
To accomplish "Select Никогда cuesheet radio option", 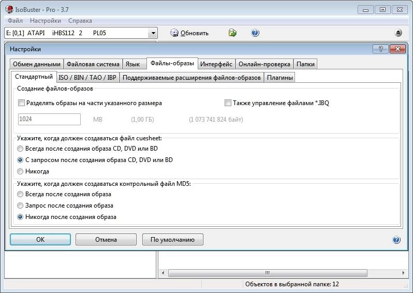I will click(x=20, y=171).
